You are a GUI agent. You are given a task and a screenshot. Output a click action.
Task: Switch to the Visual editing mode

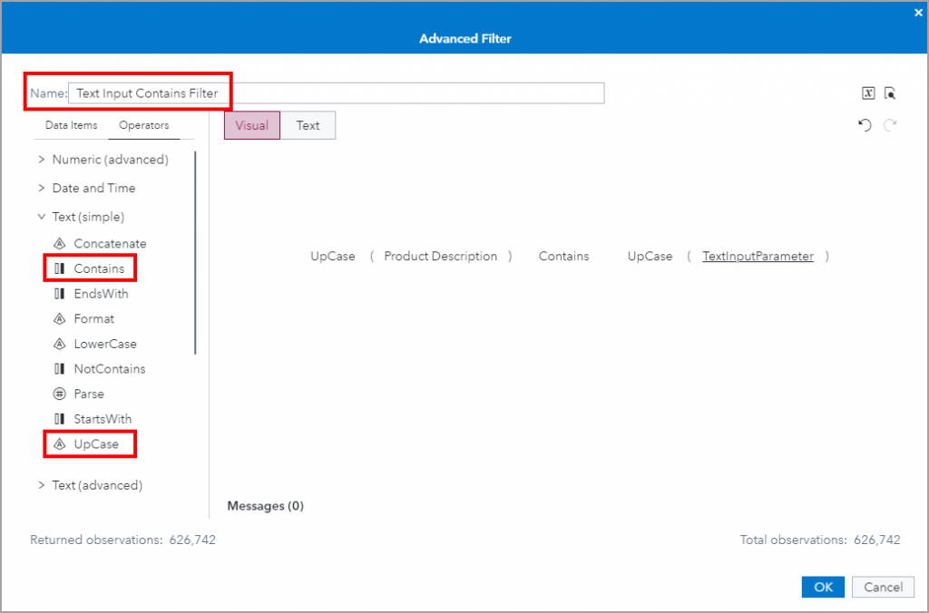pyautogui.click(x=251, y=125)
